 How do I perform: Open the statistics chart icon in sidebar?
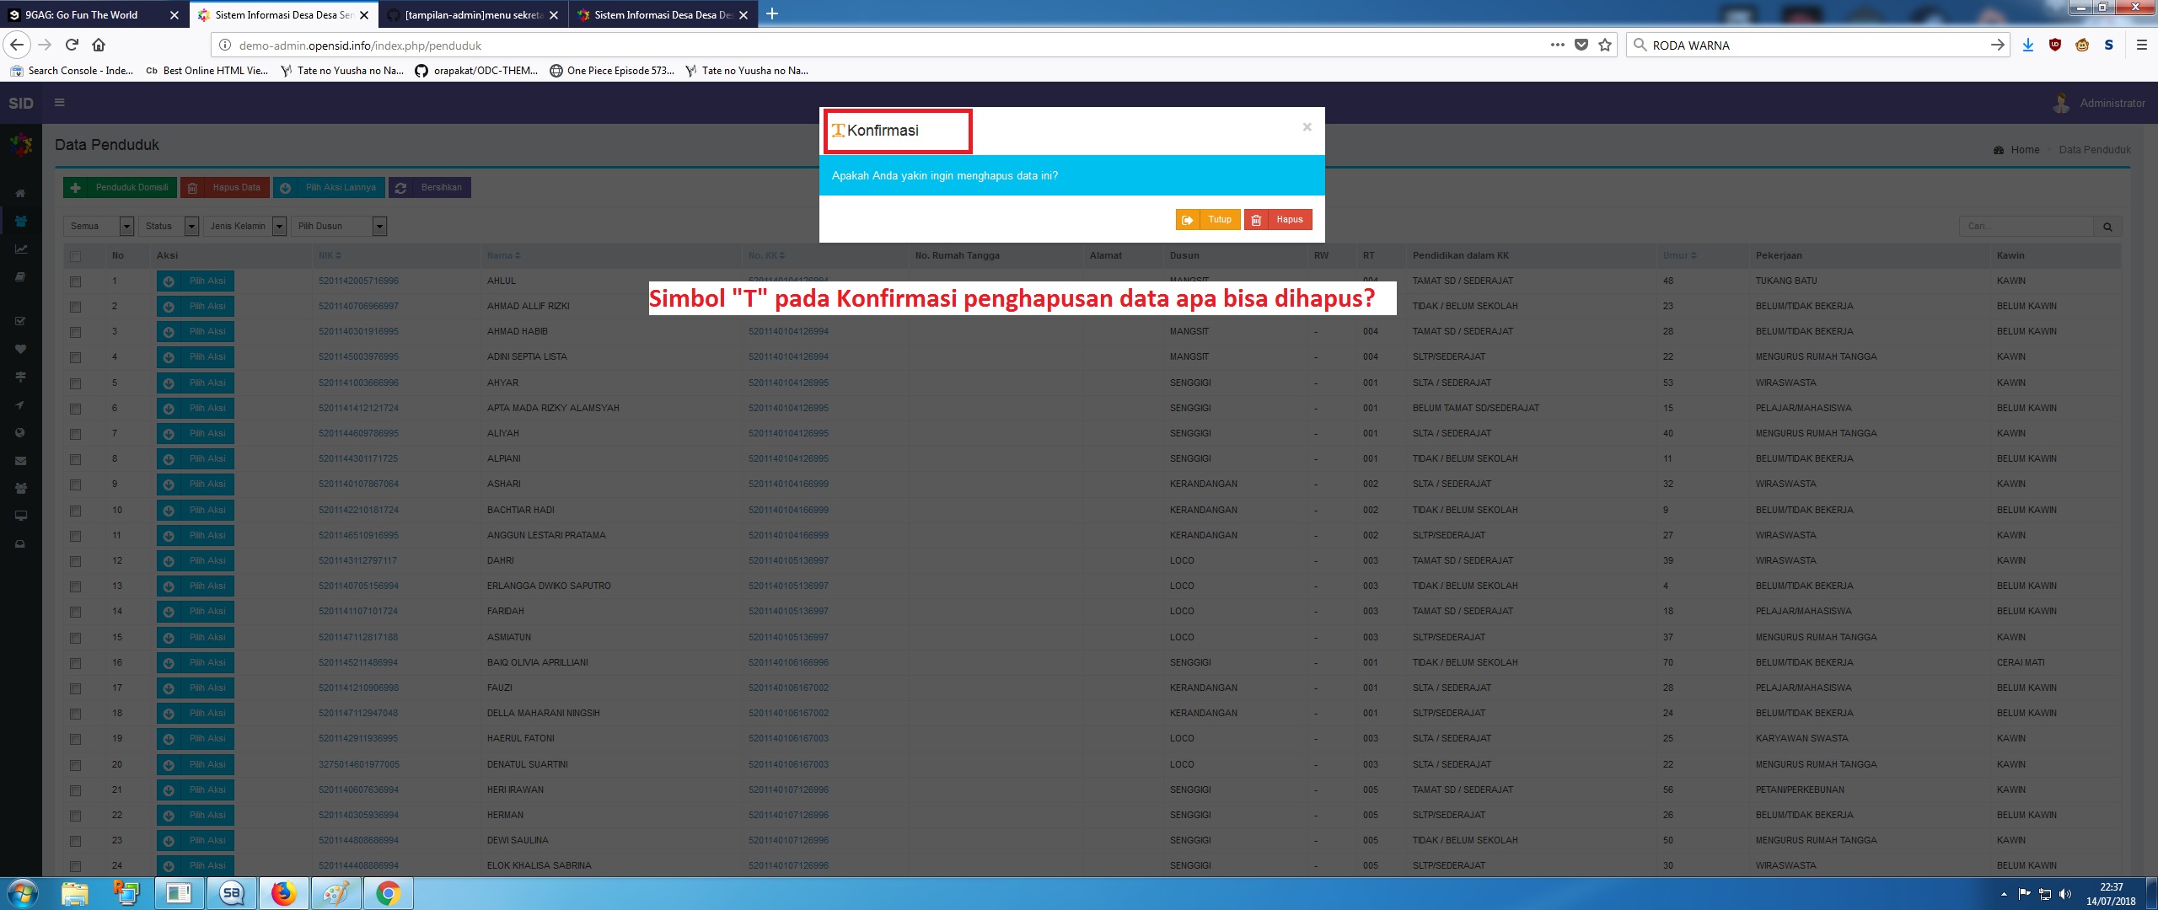20,249
